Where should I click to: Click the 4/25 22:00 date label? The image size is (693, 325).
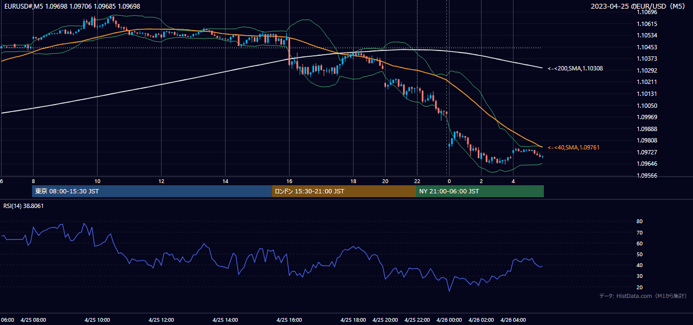point(417,320)
